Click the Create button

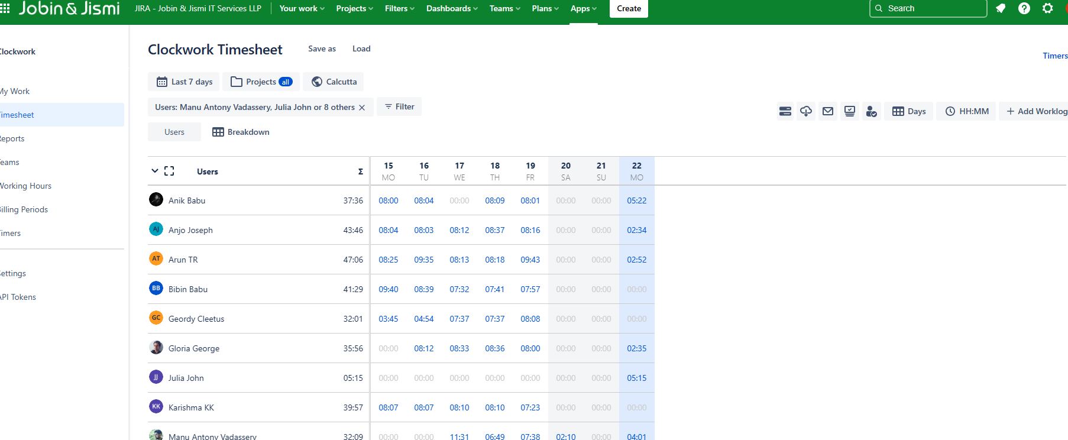coord(629,8)
